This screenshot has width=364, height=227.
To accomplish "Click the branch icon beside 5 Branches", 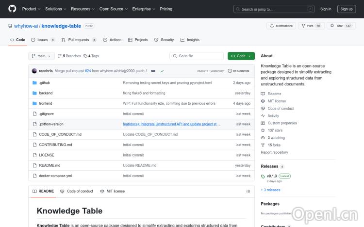I will click(60, 56).
